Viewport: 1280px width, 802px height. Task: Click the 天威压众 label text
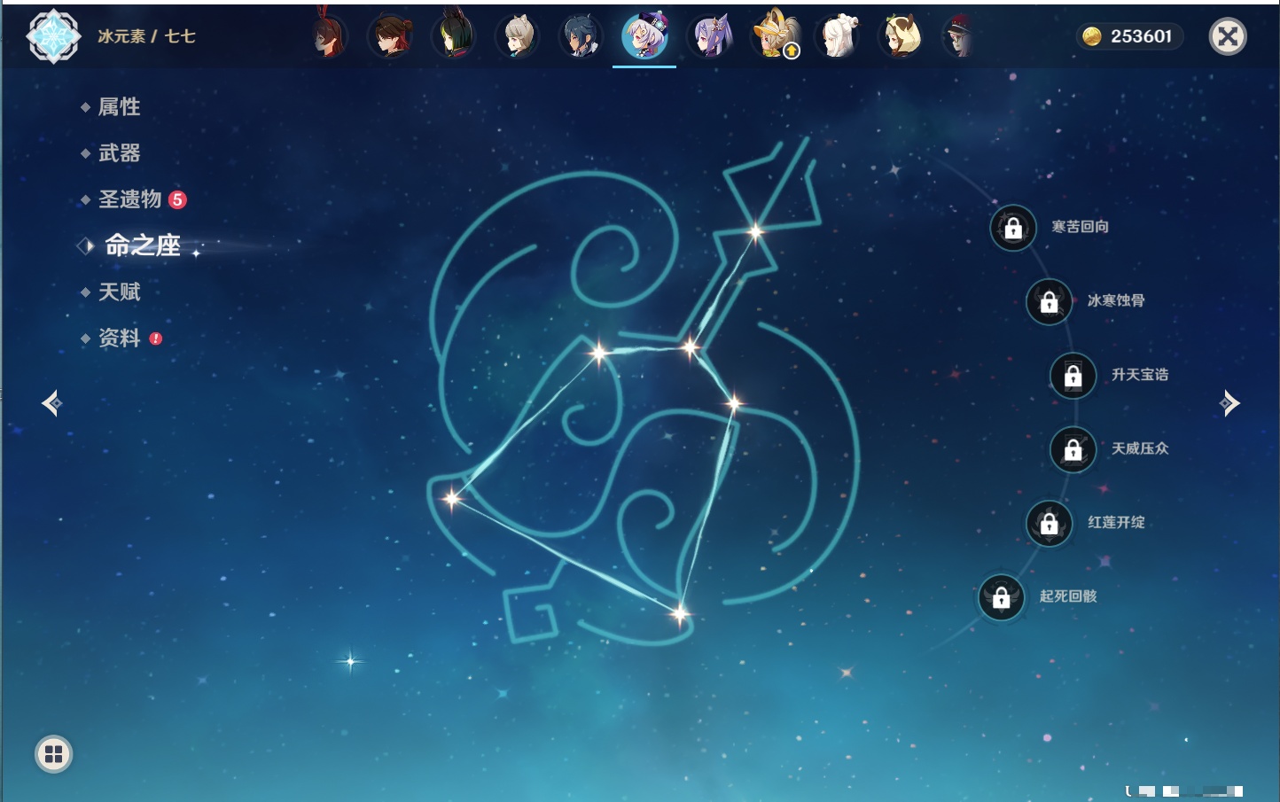[1140, 448]
